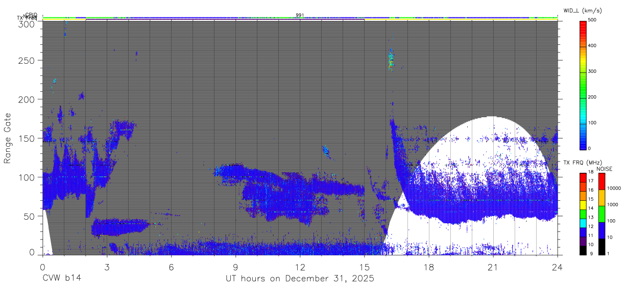The height and width of the screenshot is (289, 627).
Task: Pick the yellow-orange NOISE scale segment
Action: tap(601, 197)
